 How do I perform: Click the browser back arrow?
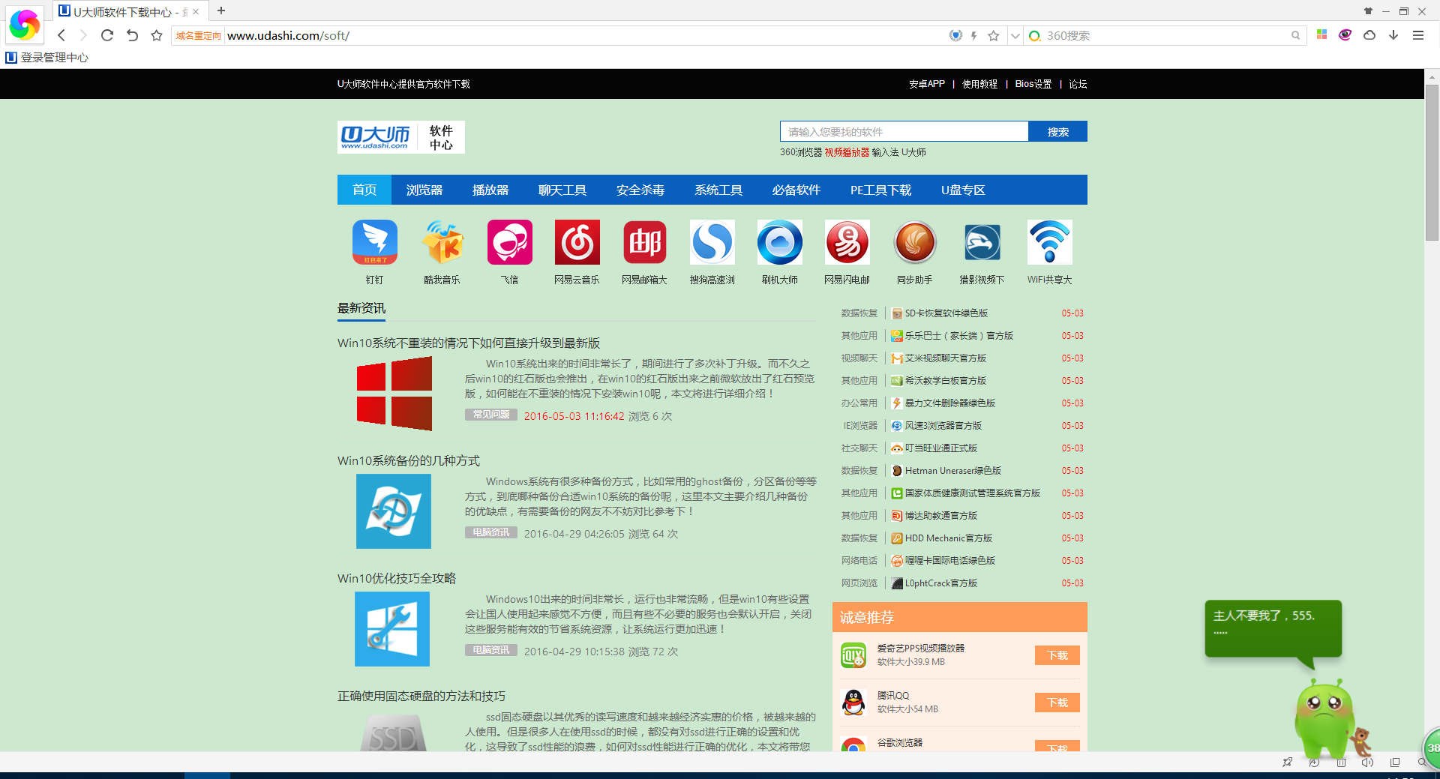pos(61,35)
